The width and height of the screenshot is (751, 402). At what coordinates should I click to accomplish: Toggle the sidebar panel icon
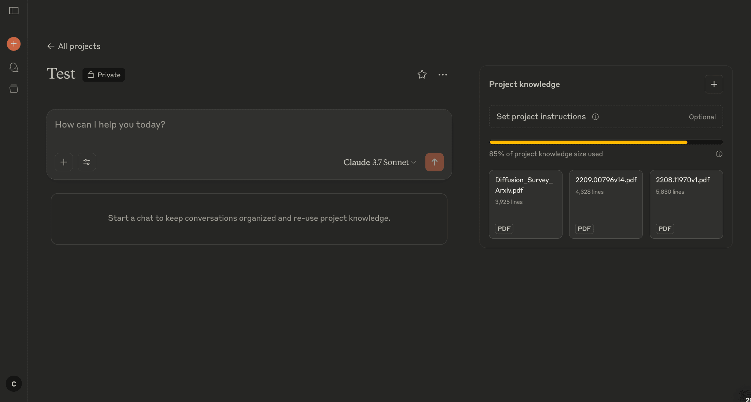[14, 11]
